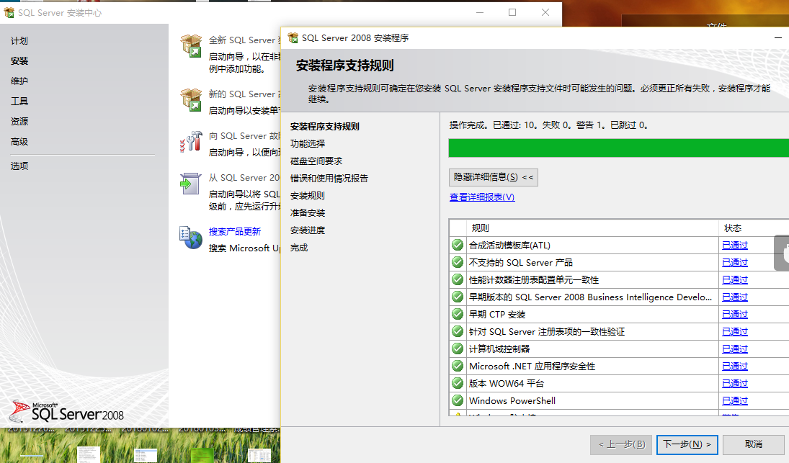The image size is (789, 463).
Task: Select 安装程序支持规则 step in wizard list
Action: point(324,126)
